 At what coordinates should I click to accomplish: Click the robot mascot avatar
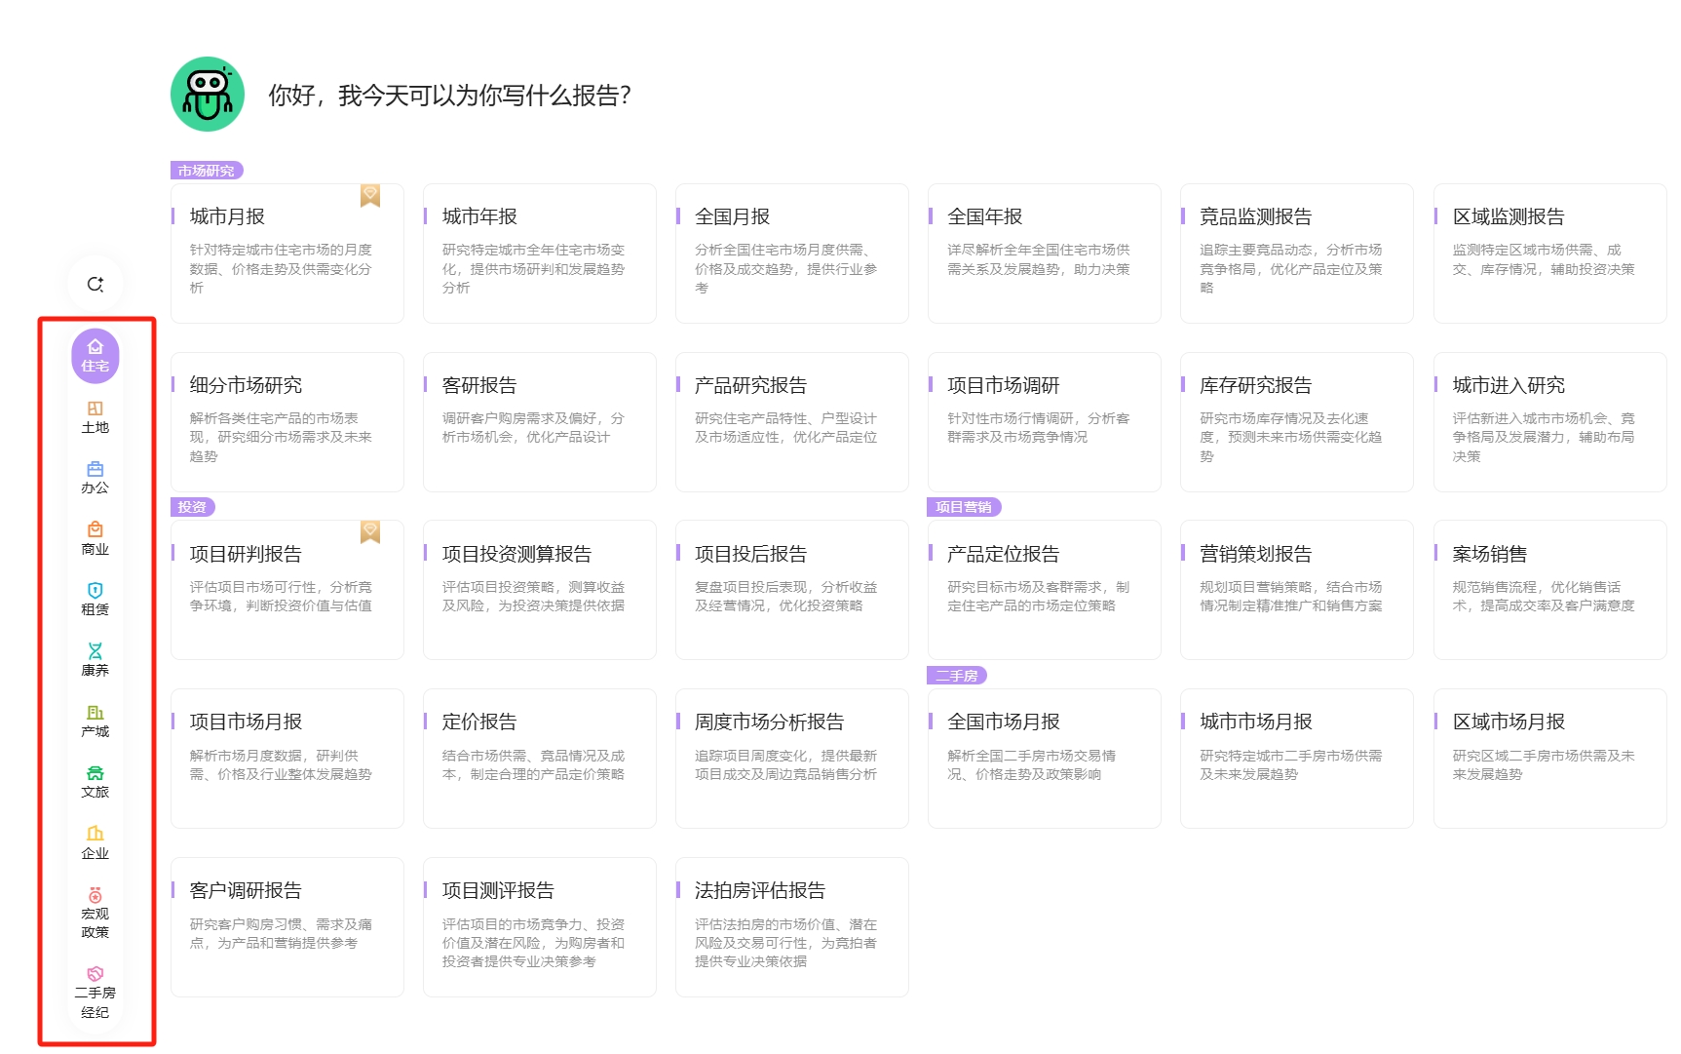(x=208, y=95)
